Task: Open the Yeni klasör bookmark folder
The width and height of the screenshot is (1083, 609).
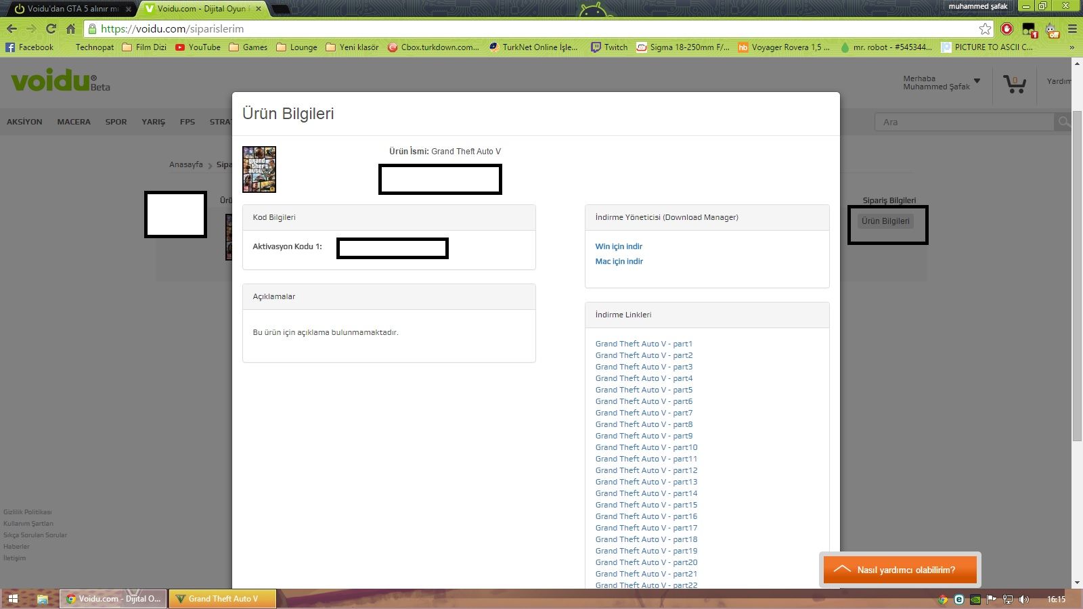Action: pos(352,47)
